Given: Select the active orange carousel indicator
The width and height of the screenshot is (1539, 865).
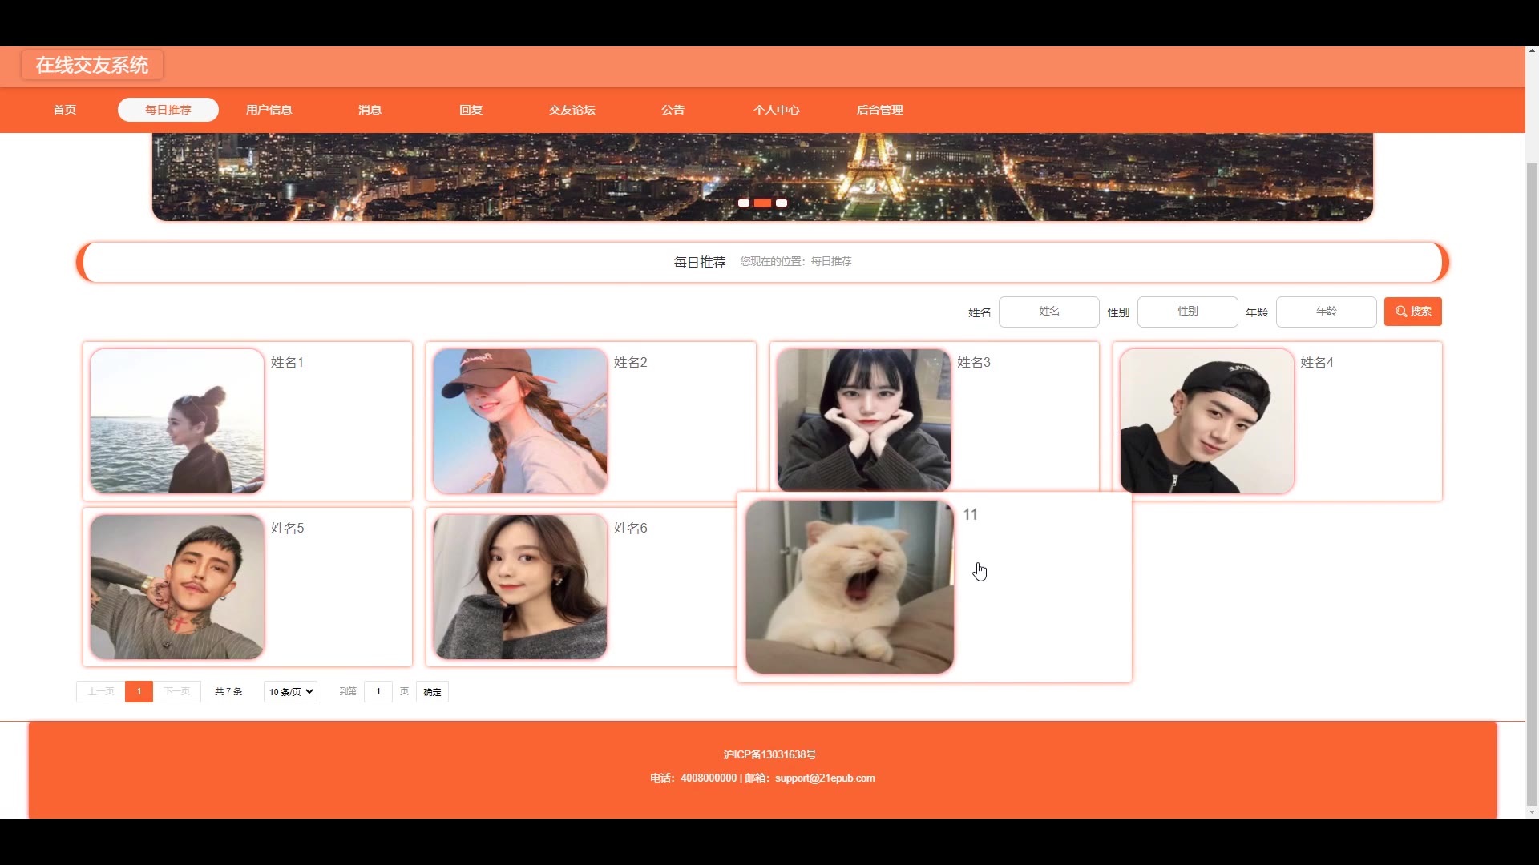Looking at the screenshot, I should (x=762, y=203).
